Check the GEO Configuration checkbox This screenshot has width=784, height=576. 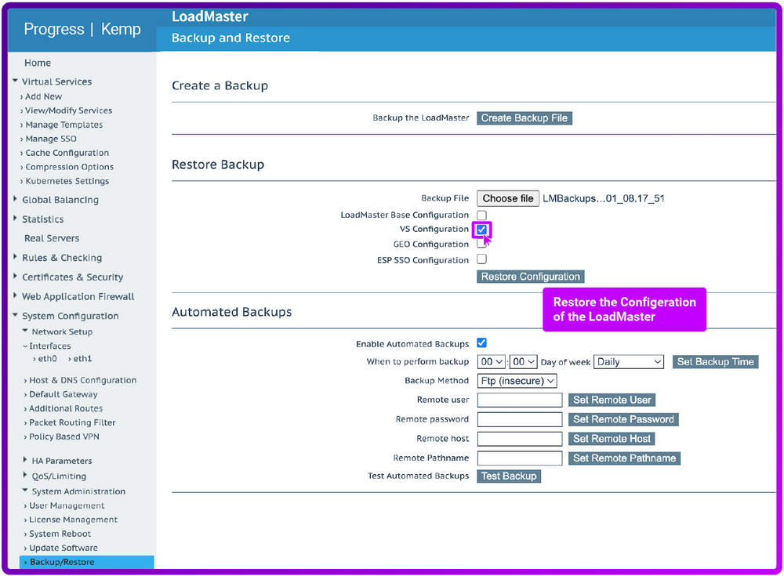(x=481, y=244)
